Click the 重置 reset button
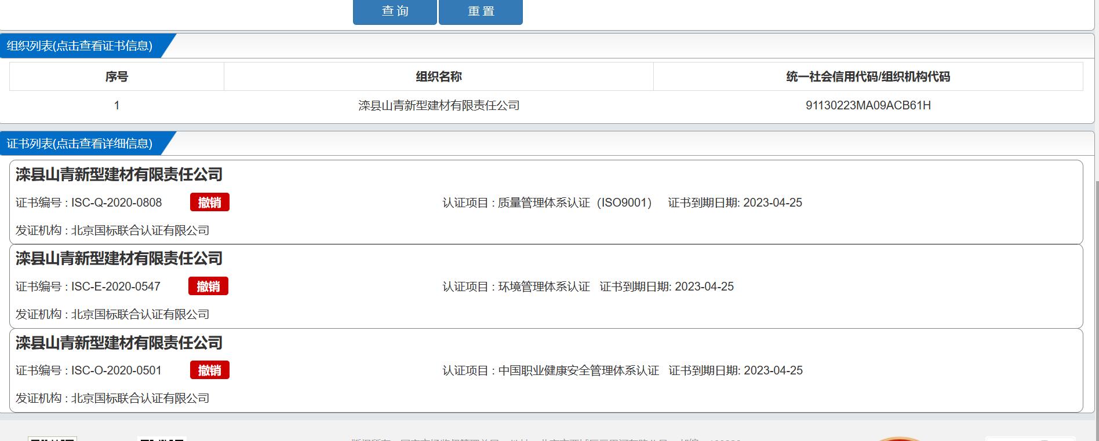Viewport: 1099px width, 441px height. (481, 12)
